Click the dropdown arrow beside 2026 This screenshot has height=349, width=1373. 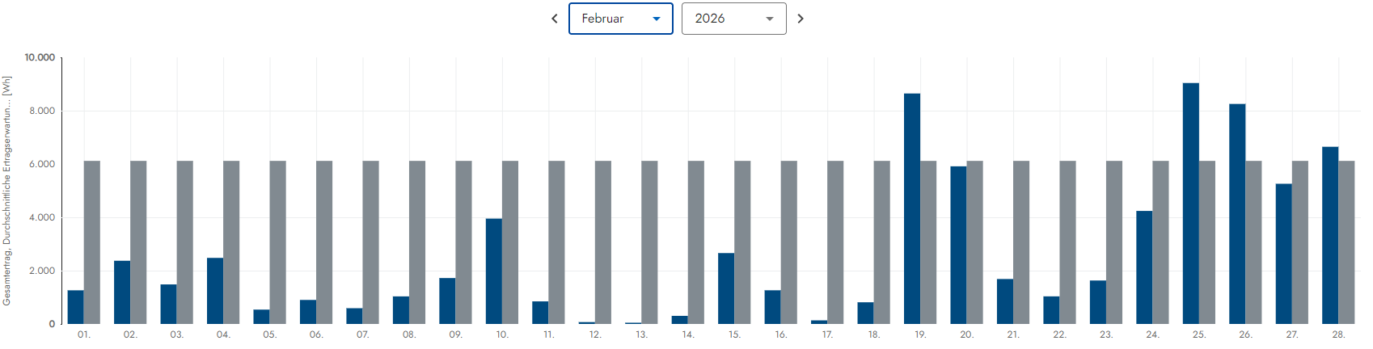pyautogui.click(x=770, y=19)
